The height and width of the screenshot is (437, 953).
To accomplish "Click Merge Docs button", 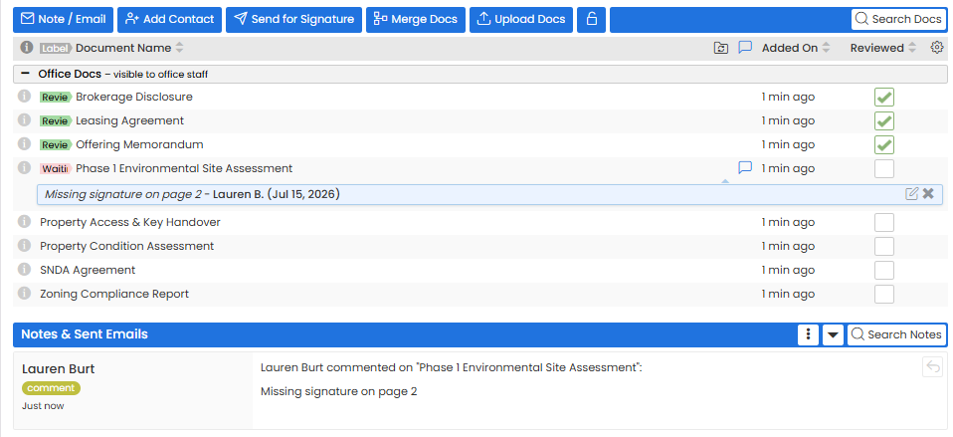I will click(416, 20).
